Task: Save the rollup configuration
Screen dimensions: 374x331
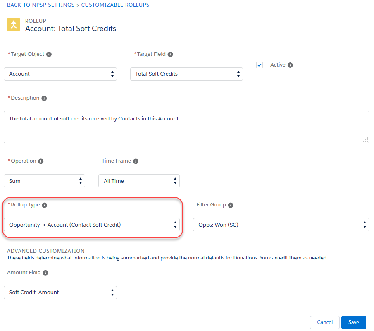Action: pos(353,322)
